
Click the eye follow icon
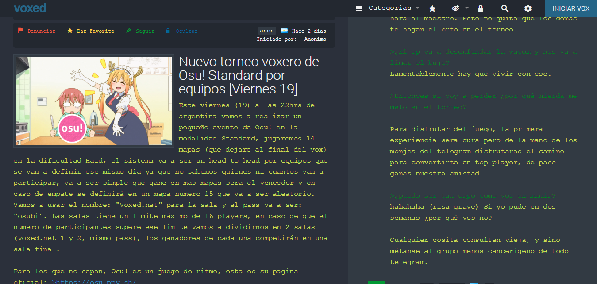[455, 8]
